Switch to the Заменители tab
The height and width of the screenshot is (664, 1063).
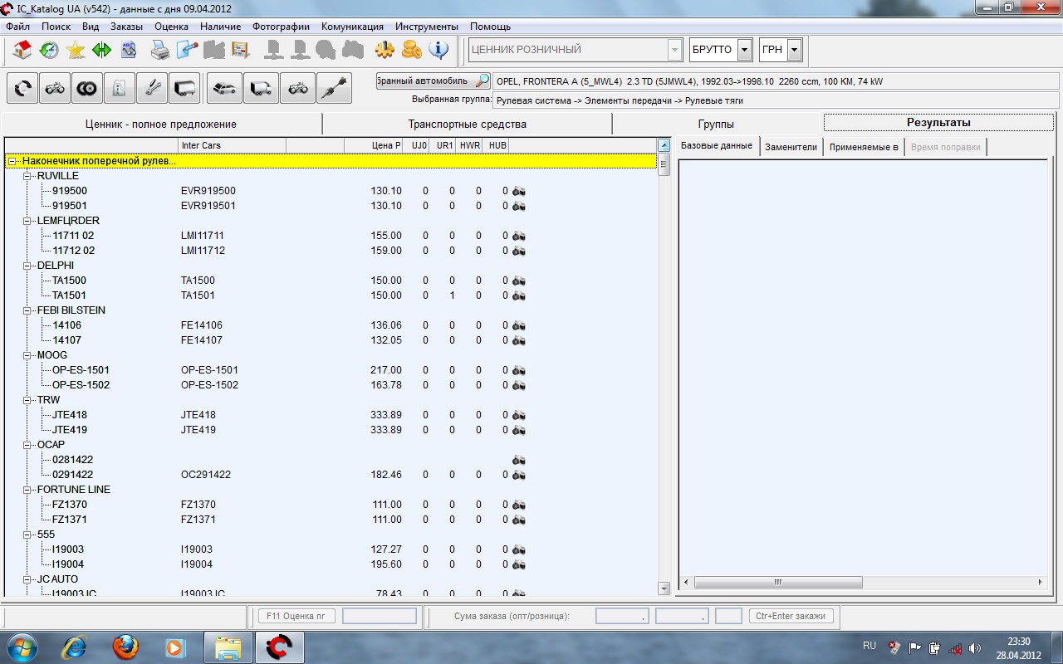click(791, 147)
